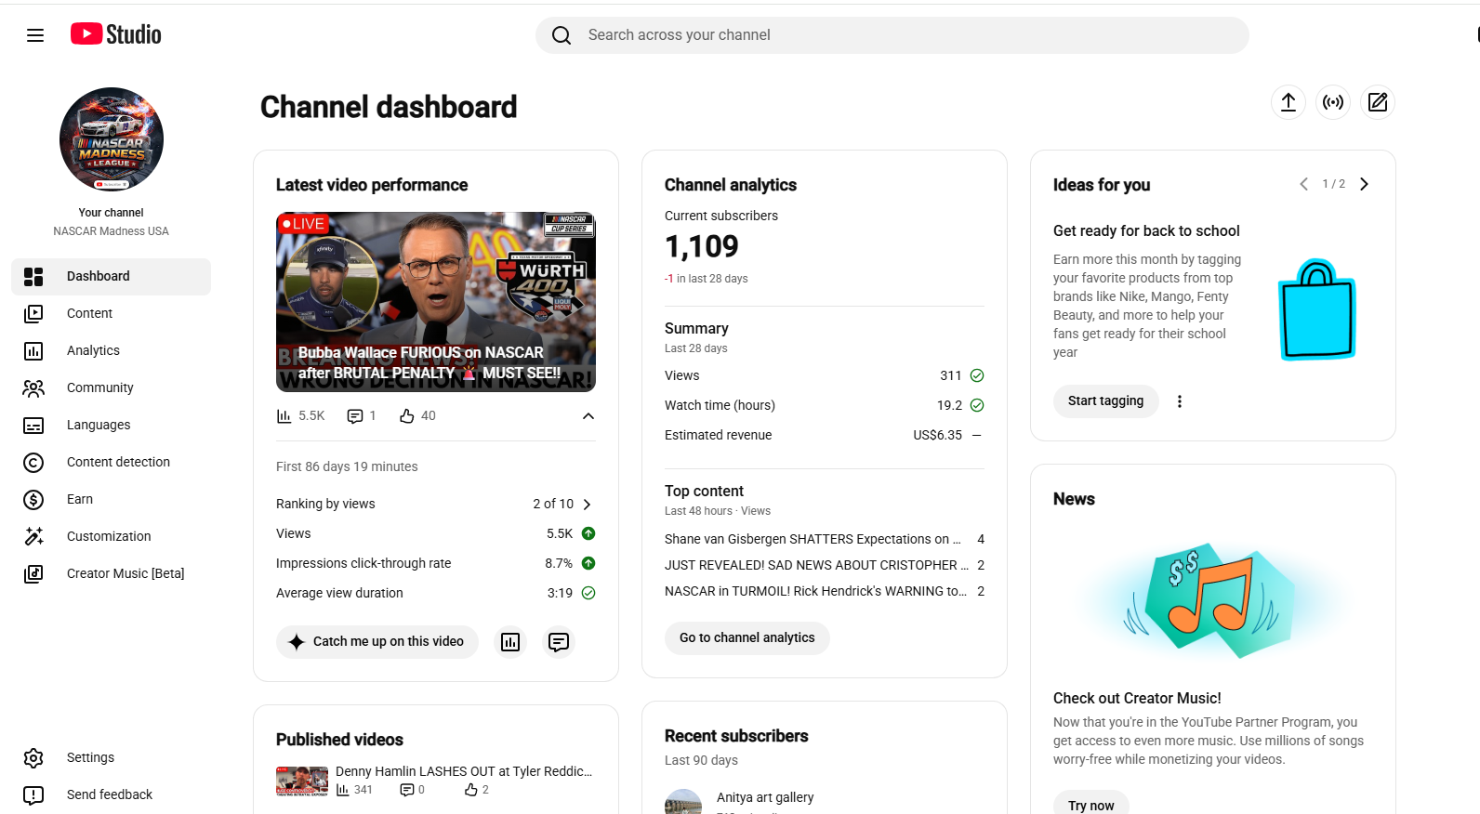The width and height of the screenshot is (1480, 814).
Task: Open Earn in the sidebar
Action: [x=112, y=500]
